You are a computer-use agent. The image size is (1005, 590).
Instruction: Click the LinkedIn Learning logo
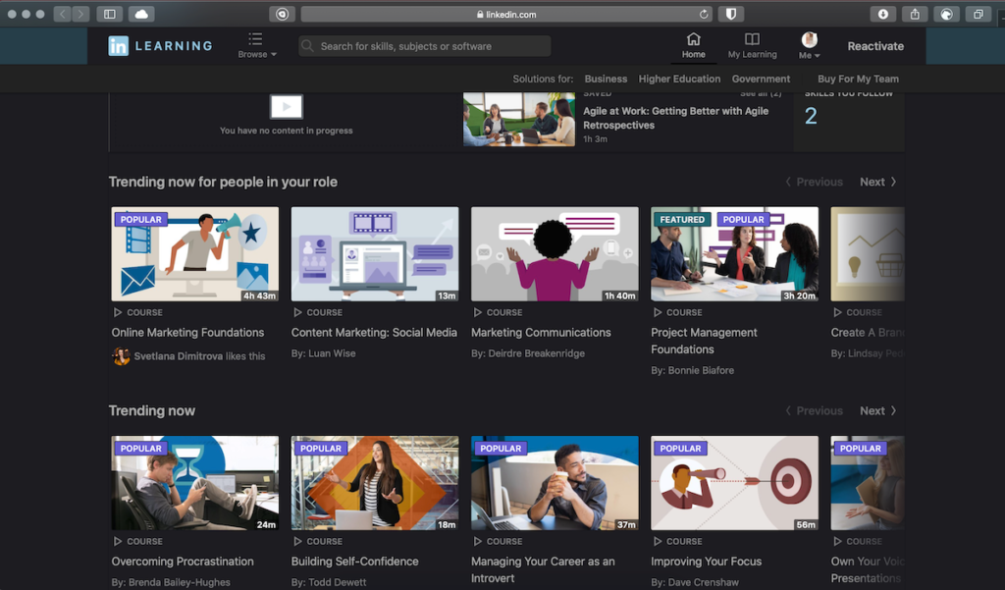160,45
